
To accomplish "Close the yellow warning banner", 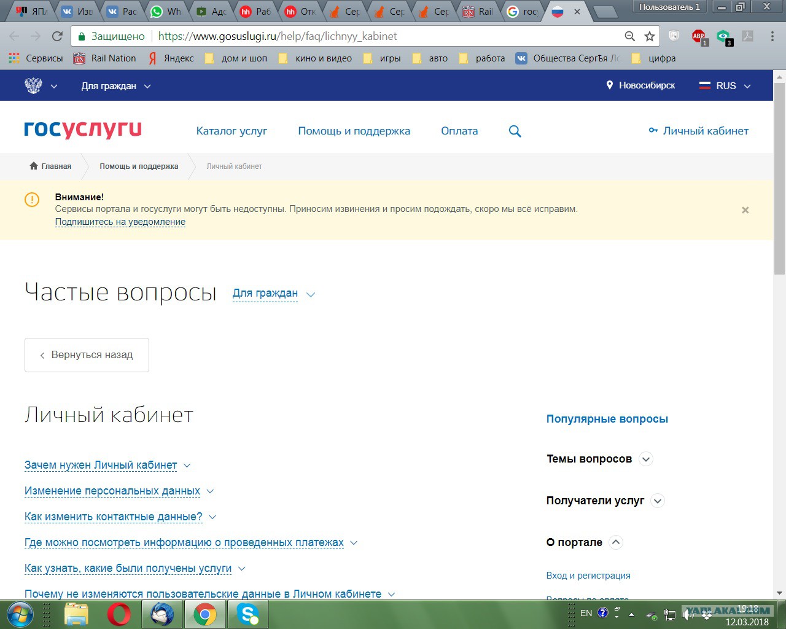I will (x=745, y=210).
